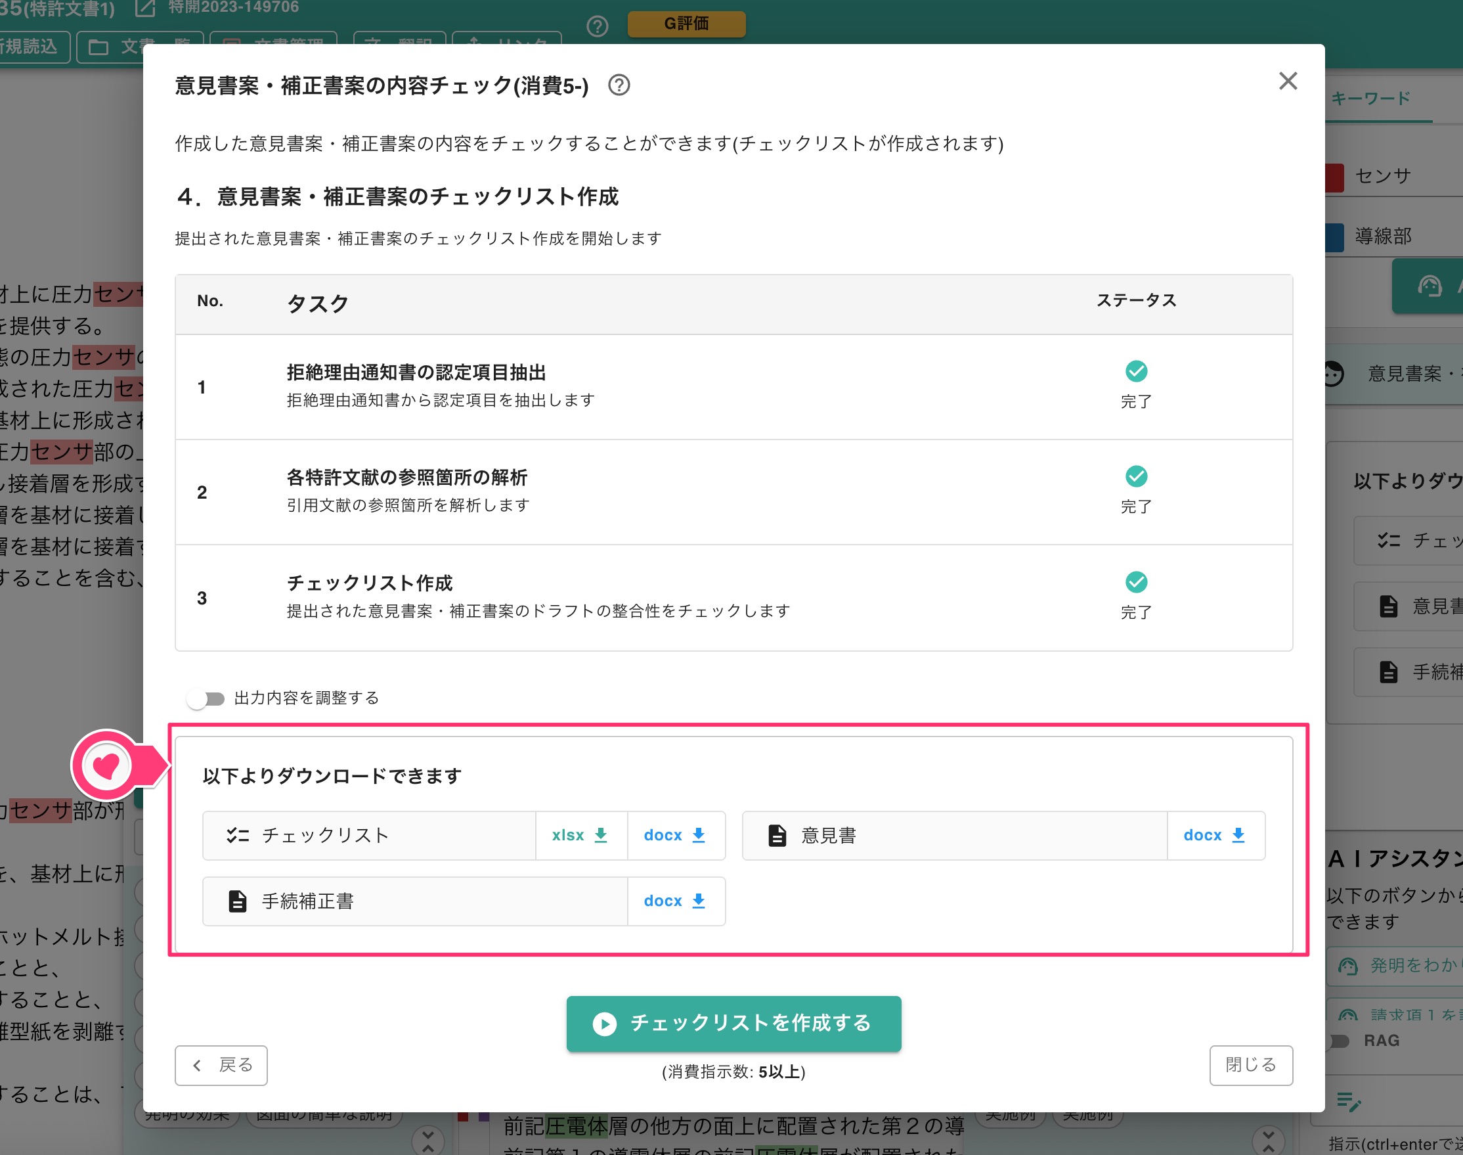Viewport: 1463px width, 1155px height.
Task: Click the G評価 button in header
Action: [686, 24]
